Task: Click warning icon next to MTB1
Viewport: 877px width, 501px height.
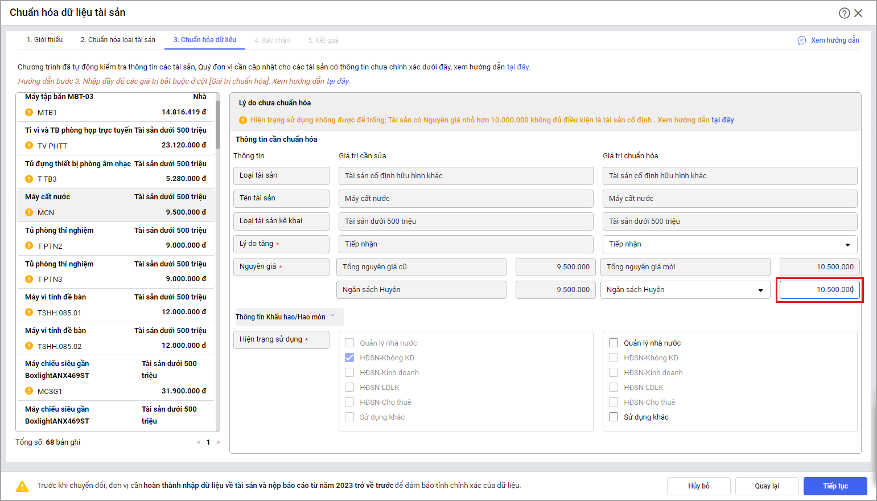Action: click(x=29, y=112)
